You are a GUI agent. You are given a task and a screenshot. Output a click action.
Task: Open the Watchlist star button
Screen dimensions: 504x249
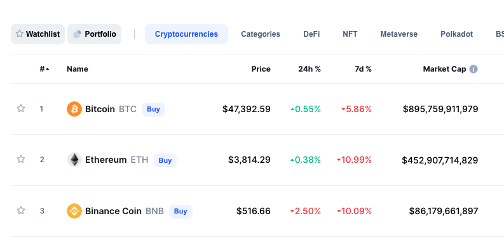(38, 34)
